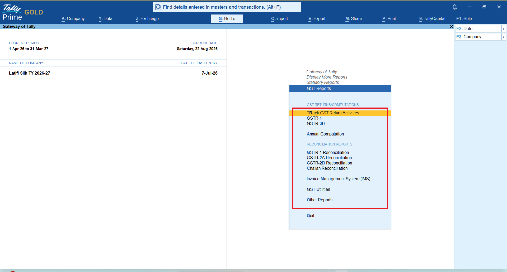Close Gateway of Tally with the X icon
Viewport: 507px width, 272px height.
tap(451, 27)
